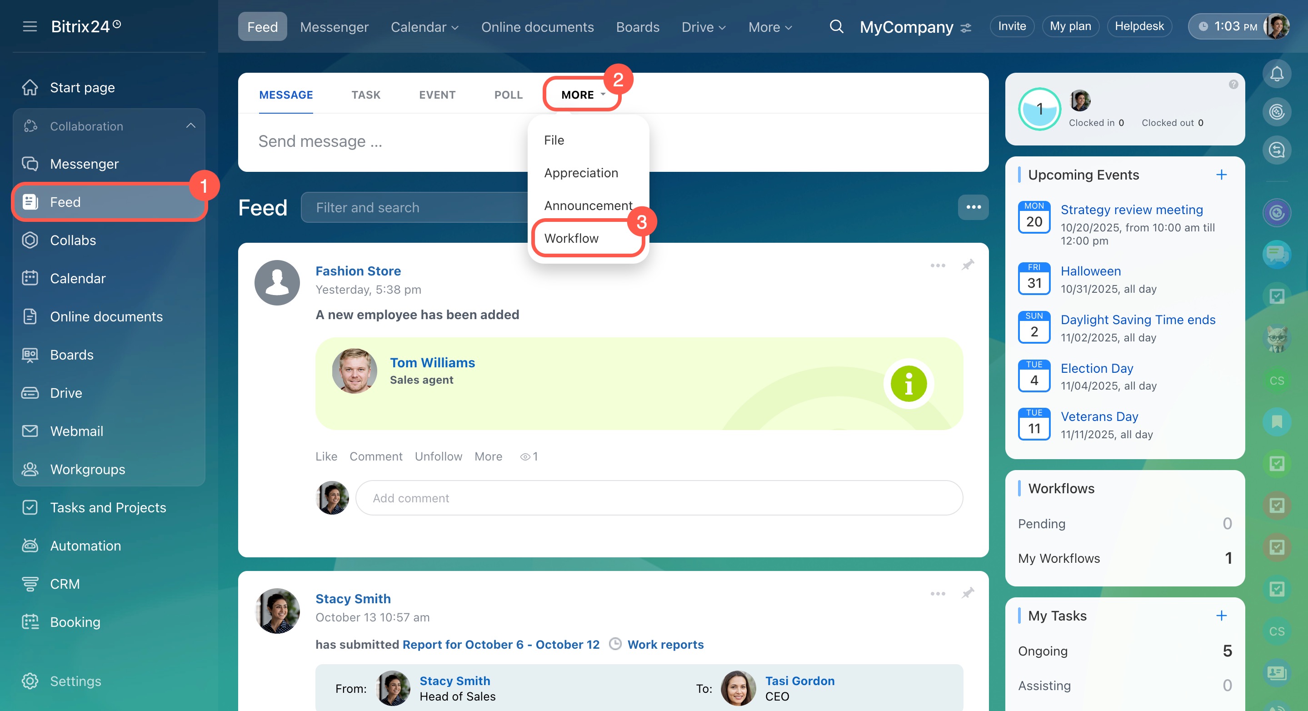Switch to the POLL tab
The image size is (1308, 711).
pos(508,95)
